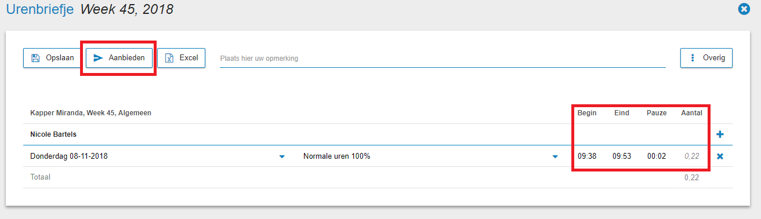Add a new hours row with the plus icon
Screen dimensions: 761x219
[720, 134]
